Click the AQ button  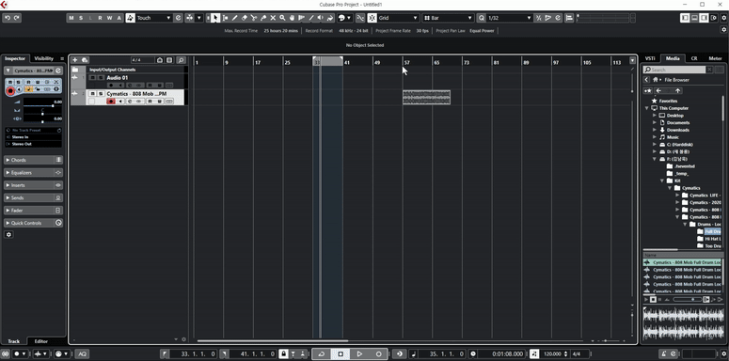coord(82,354)
